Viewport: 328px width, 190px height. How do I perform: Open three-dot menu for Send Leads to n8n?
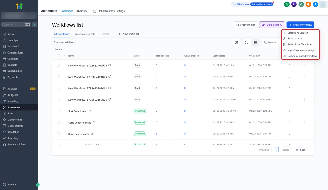coord(305,134)
